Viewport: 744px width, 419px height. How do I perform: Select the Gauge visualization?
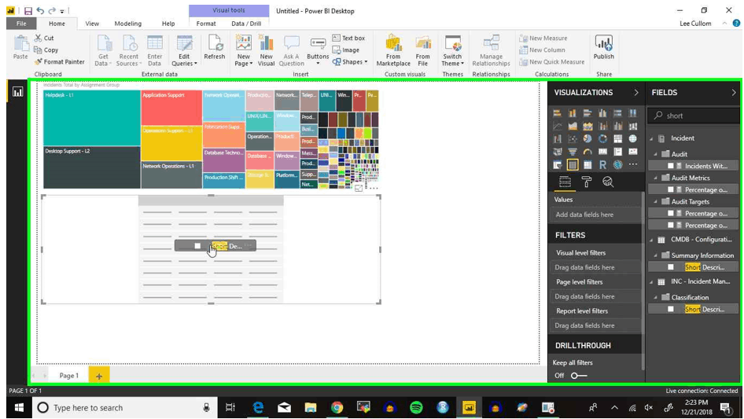click(x=587, y=152)
